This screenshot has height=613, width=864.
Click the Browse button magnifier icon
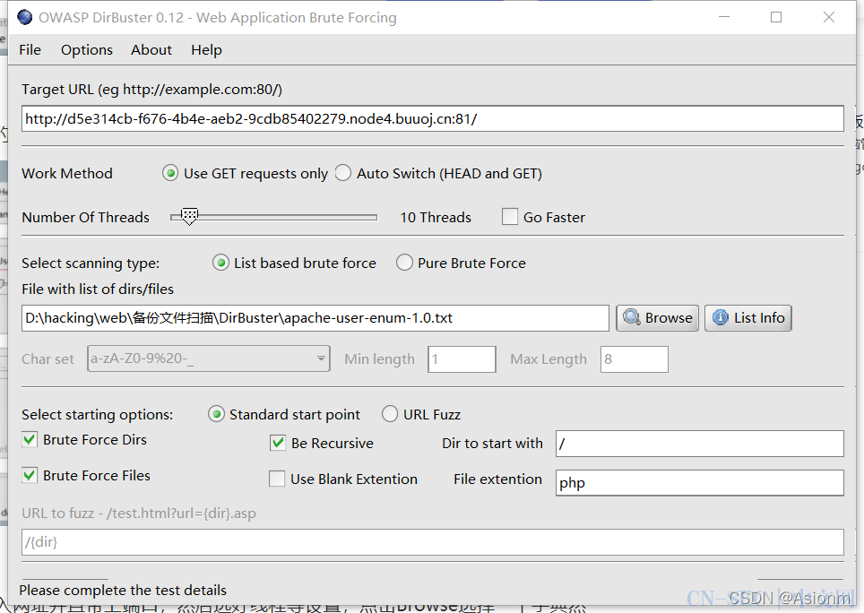632,318
